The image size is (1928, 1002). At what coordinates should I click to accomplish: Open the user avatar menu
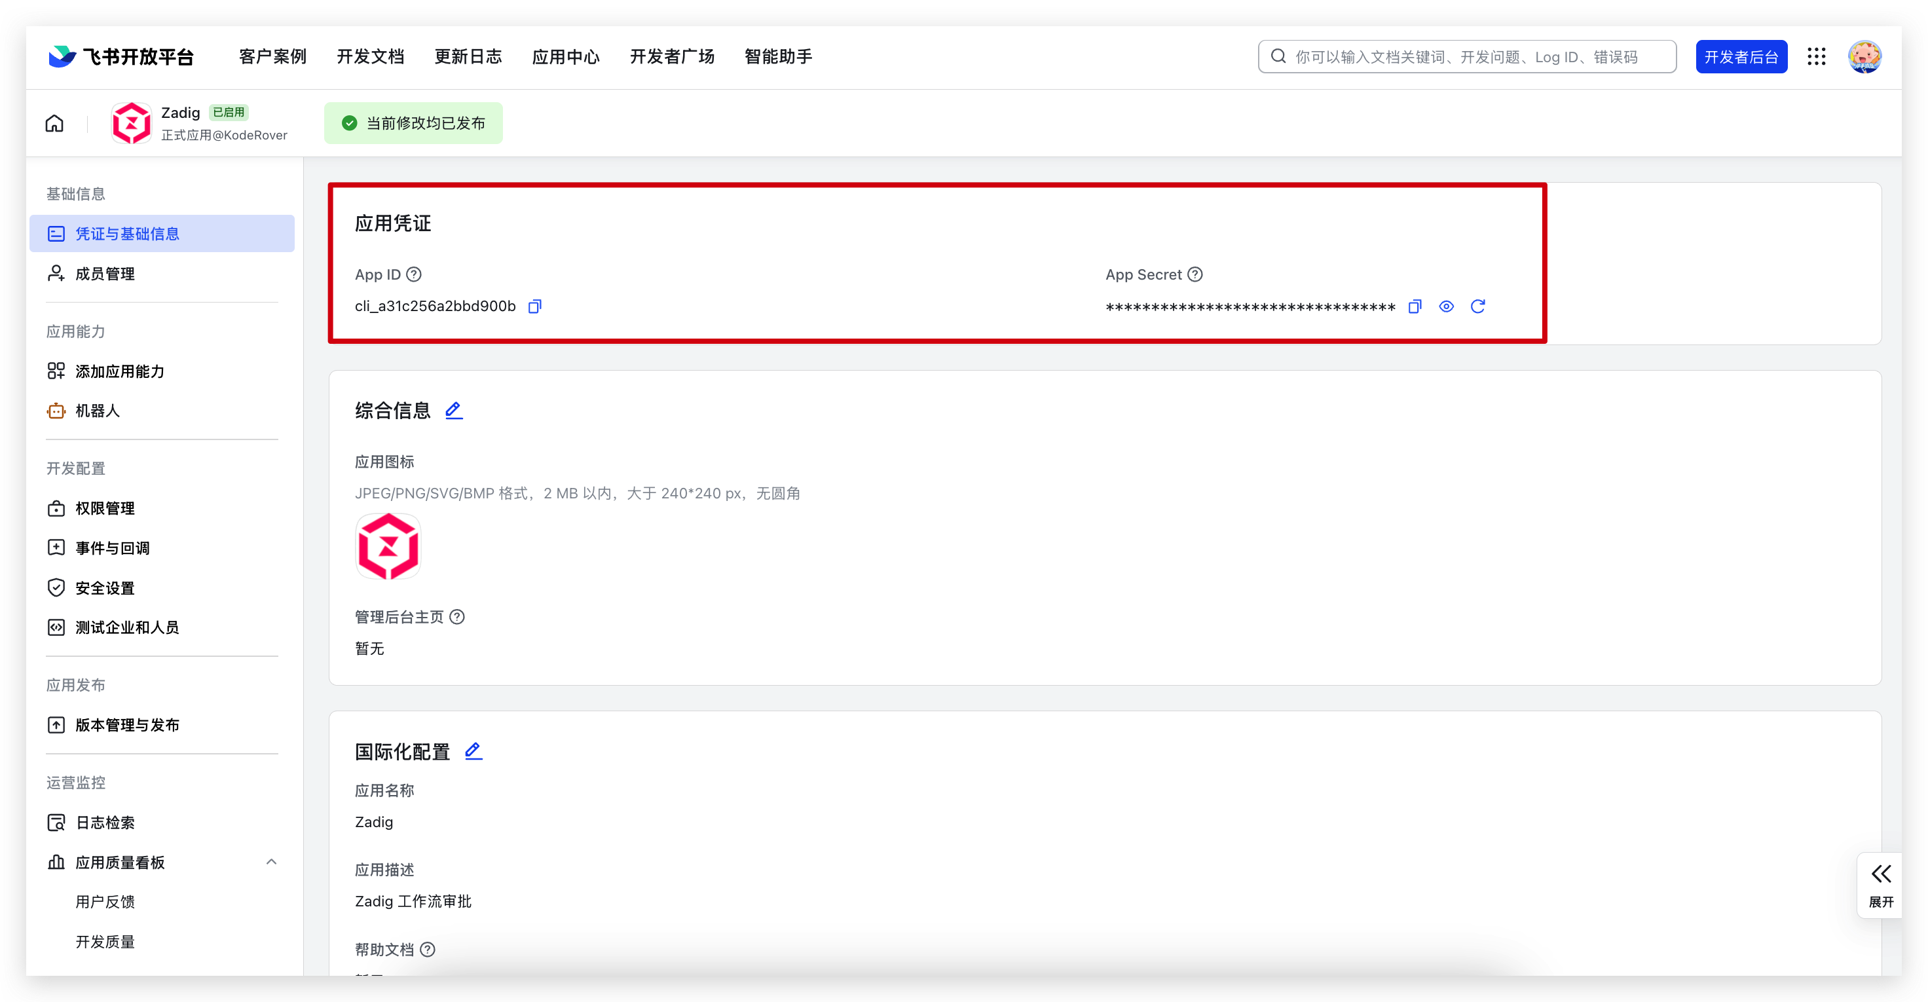pyautogui.click(x=1864, y=57)
